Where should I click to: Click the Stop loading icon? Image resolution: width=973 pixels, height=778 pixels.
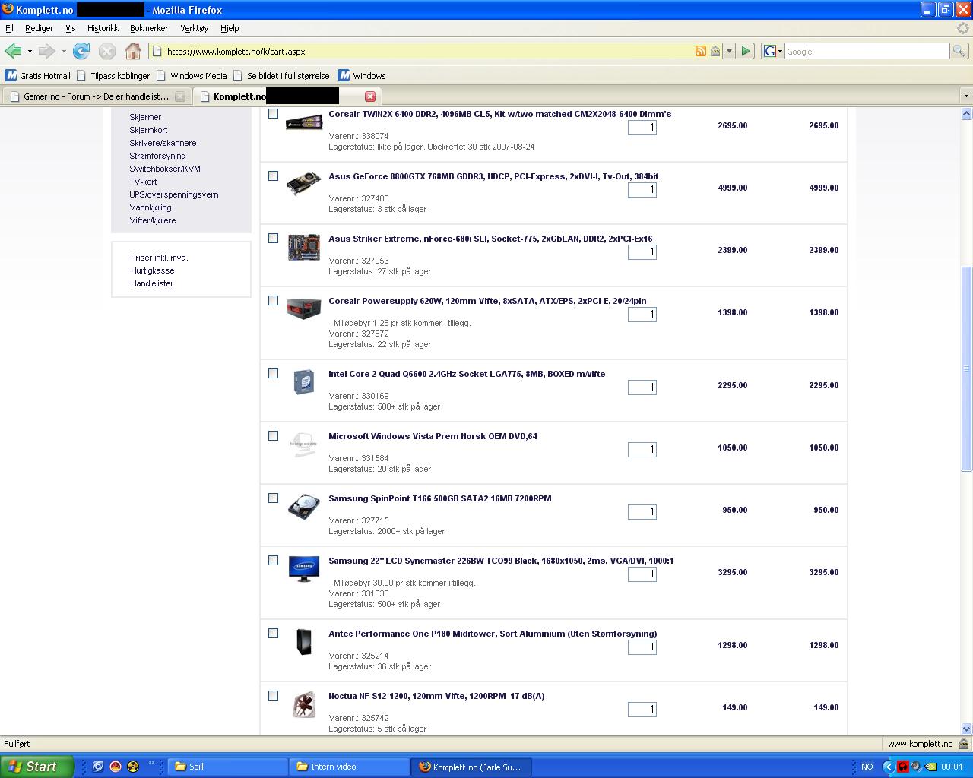pos(107,51)
